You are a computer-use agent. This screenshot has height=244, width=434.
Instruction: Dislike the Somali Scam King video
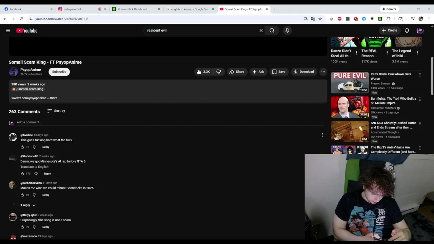tap(219, 72)
